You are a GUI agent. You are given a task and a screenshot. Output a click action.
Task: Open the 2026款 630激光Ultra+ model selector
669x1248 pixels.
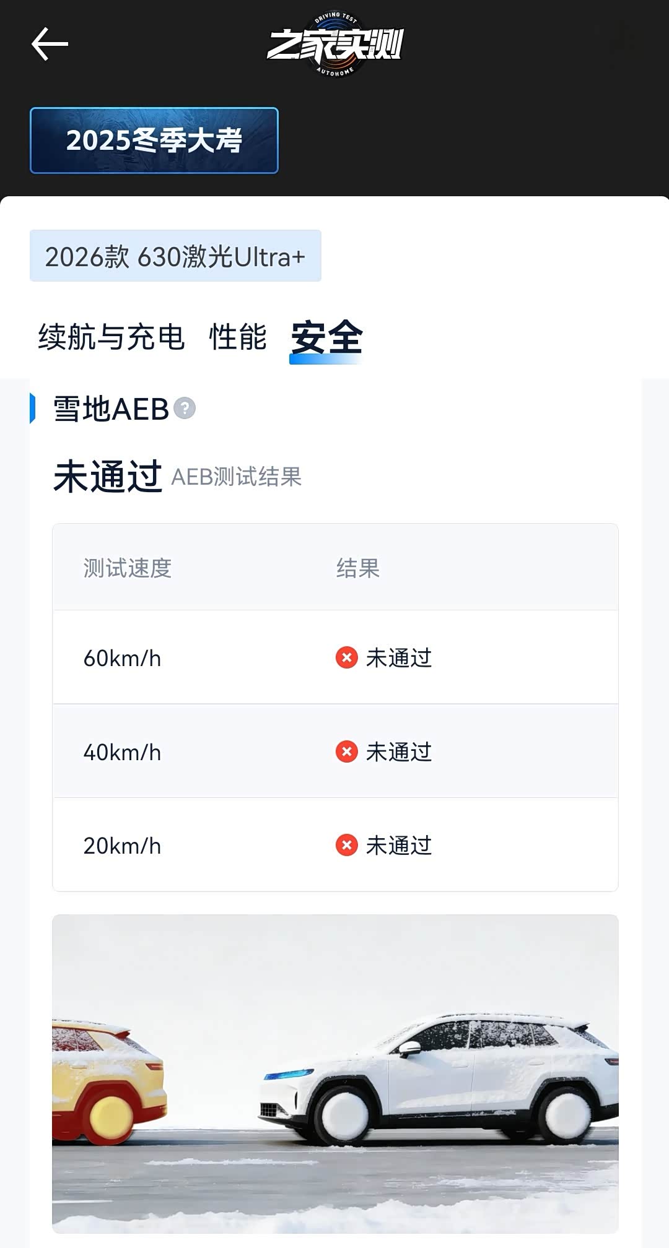coord(175,256)
